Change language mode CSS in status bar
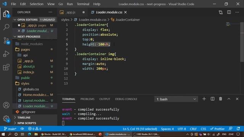244x137 pixels. tap(203, 129)
